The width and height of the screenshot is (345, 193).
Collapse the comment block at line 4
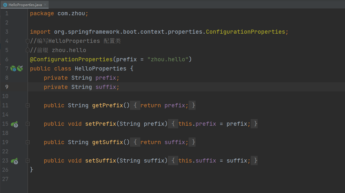click(x=28, y=41)
